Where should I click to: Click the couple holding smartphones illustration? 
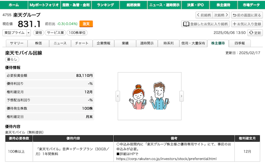(149, 96)
